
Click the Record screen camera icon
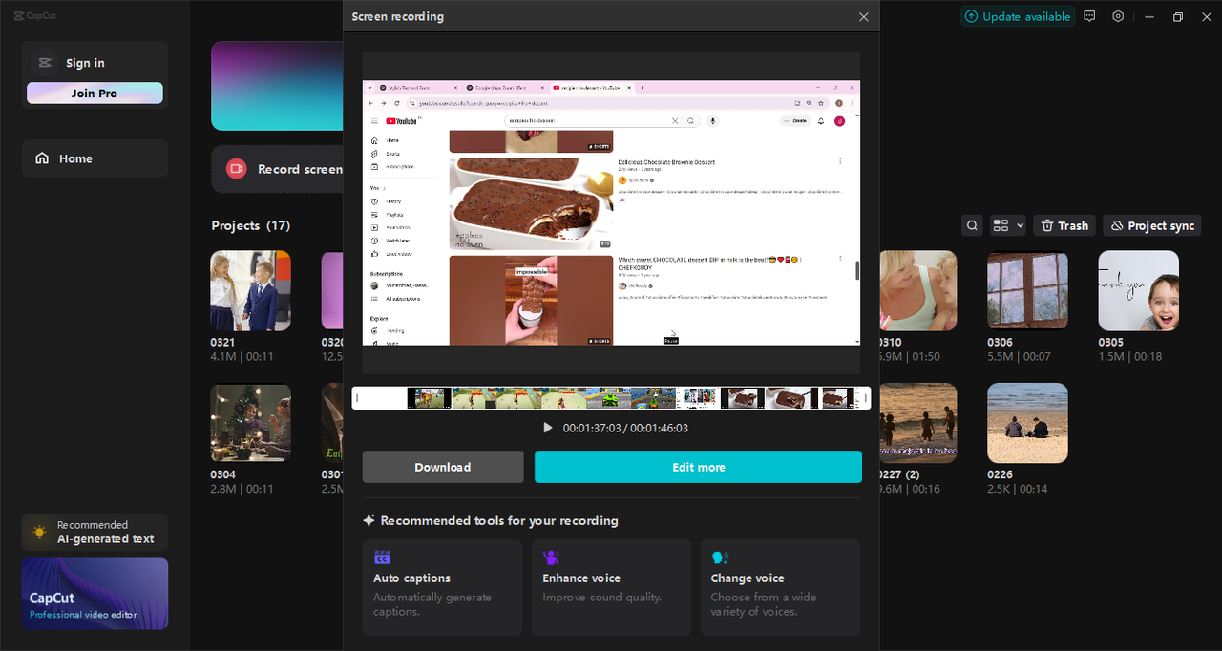(x=236, y=169)
